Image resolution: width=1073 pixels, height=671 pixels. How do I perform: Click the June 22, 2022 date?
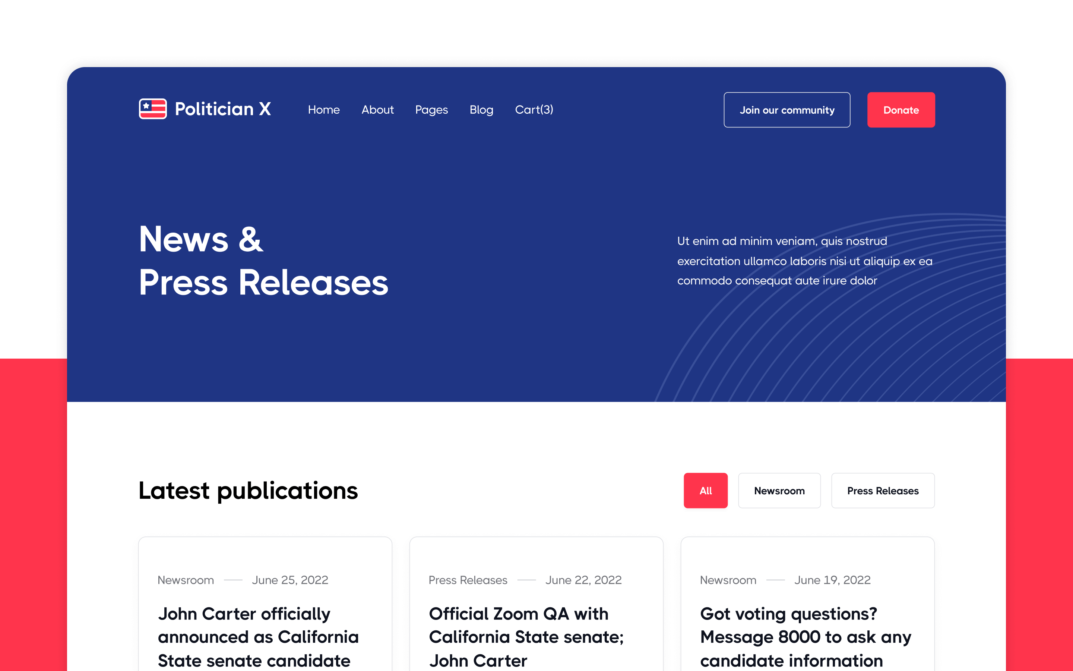(583, 580)
